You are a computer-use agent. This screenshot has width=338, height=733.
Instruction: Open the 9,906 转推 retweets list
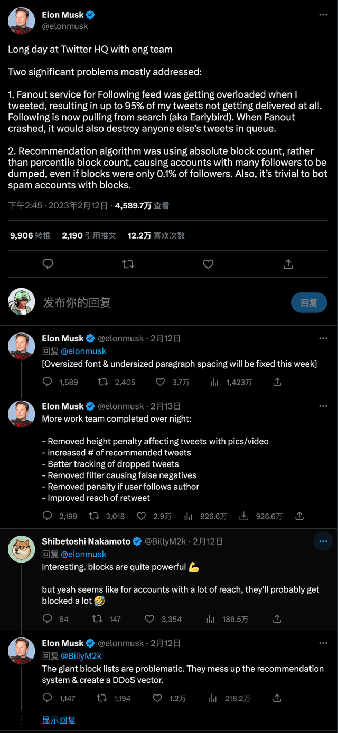(x=30, y=236)
